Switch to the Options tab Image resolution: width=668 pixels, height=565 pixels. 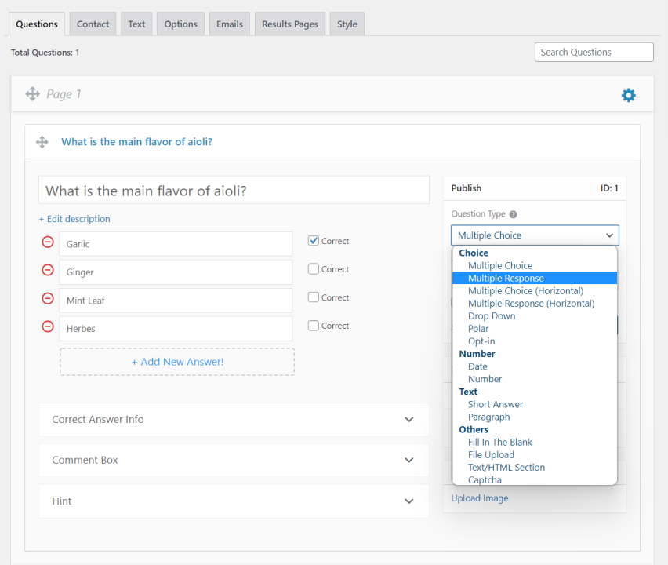180,24
